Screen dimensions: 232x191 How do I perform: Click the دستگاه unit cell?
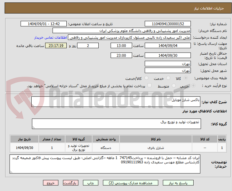pos(106,148)
